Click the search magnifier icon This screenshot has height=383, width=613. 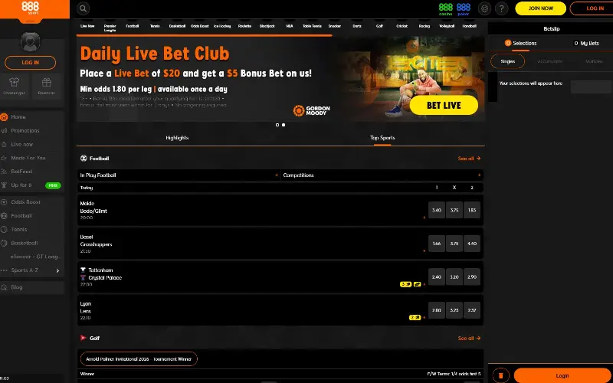(83, 8)
